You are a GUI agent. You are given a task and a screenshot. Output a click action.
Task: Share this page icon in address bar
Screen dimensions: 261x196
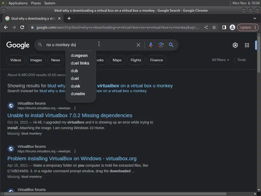(206, 27)
